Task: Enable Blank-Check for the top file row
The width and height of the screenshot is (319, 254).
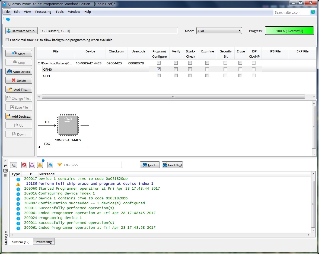Action: tap(190, 63)
